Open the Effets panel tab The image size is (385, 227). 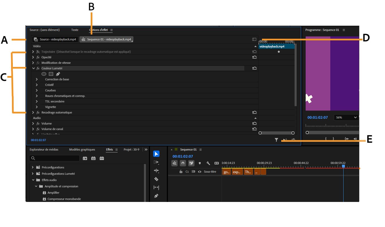point(109,150)
